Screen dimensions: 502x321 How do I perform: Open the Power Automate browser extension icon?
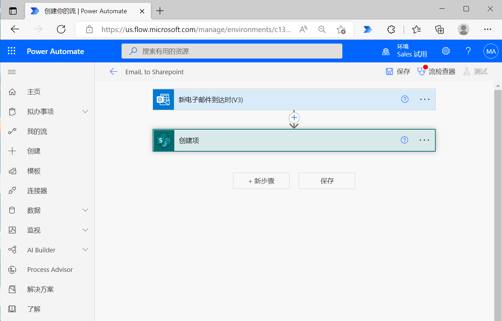point(368,30)
